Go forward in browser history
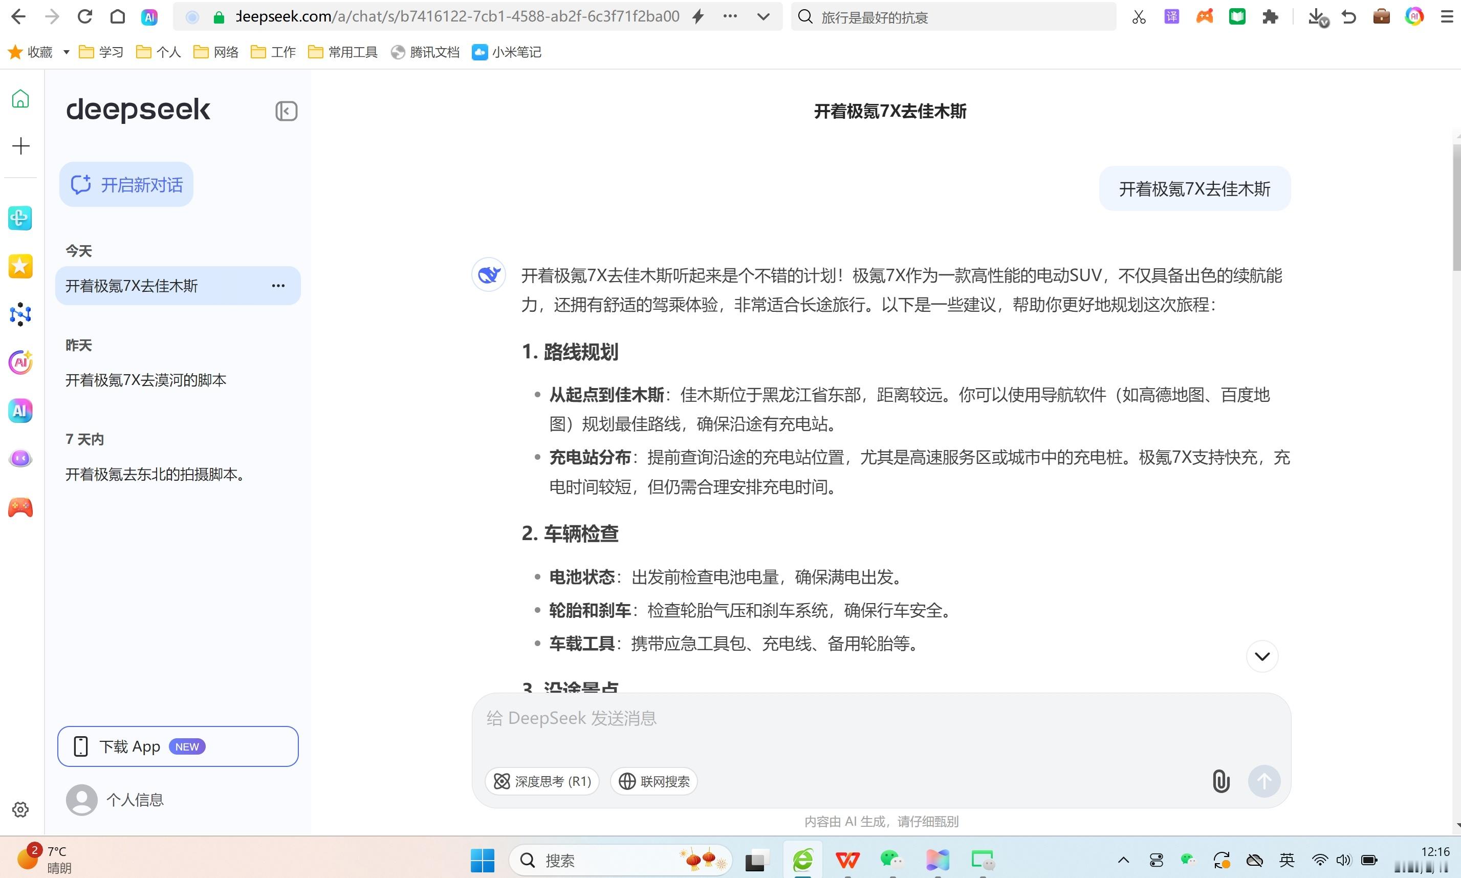 coord(52,16)
